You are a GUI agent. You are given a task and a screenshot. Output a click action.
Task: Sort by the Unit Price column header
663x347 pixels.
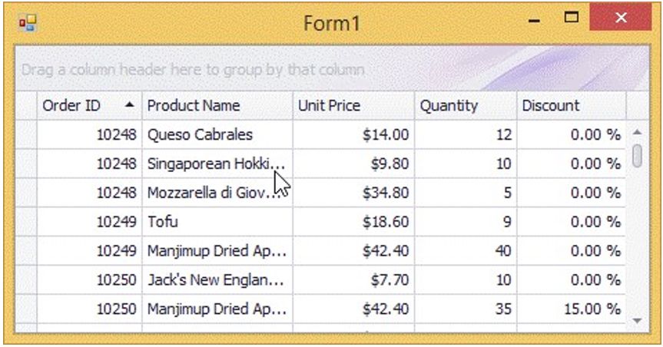coord(353,106)
